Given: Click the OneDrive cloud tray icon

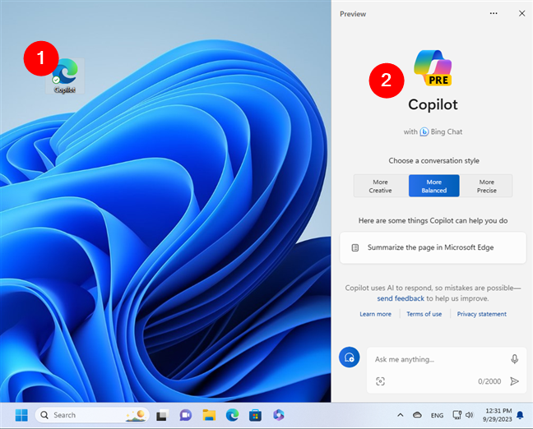Looking at the screenshot, I should pos(417,415).
